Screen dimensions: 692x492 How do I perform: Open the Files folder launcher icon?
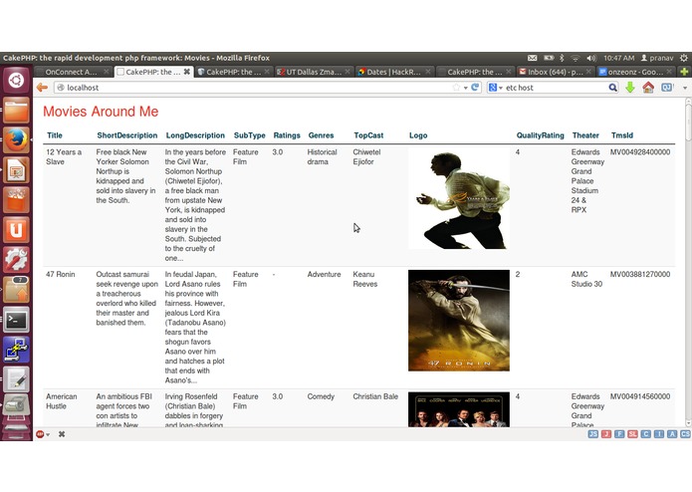pos(16,111)
